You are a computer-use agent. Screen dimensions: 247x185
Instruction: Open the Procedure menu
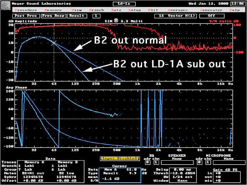(x=26, y=10)
